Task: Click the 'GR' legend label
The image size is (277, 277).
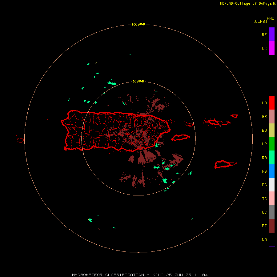Action: 264,117
